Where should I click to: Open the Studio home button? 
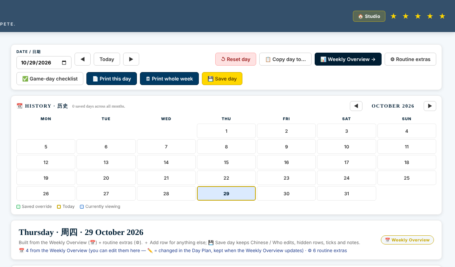(x=369, y=16)
